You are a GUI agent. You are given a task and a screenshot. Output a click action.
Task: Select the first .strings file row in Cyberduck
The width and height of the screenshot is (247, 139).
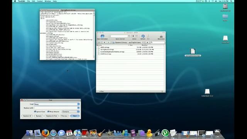[130, 47]
